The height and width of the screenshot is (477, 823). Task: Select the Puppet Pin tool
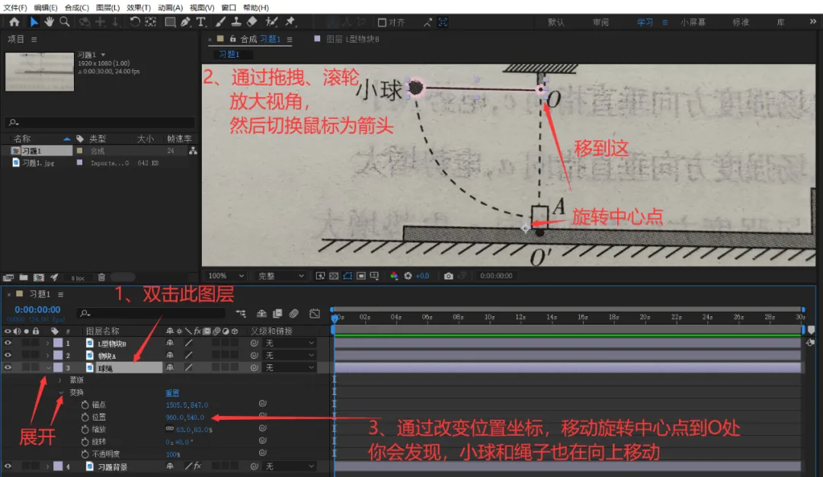(290, 22)
